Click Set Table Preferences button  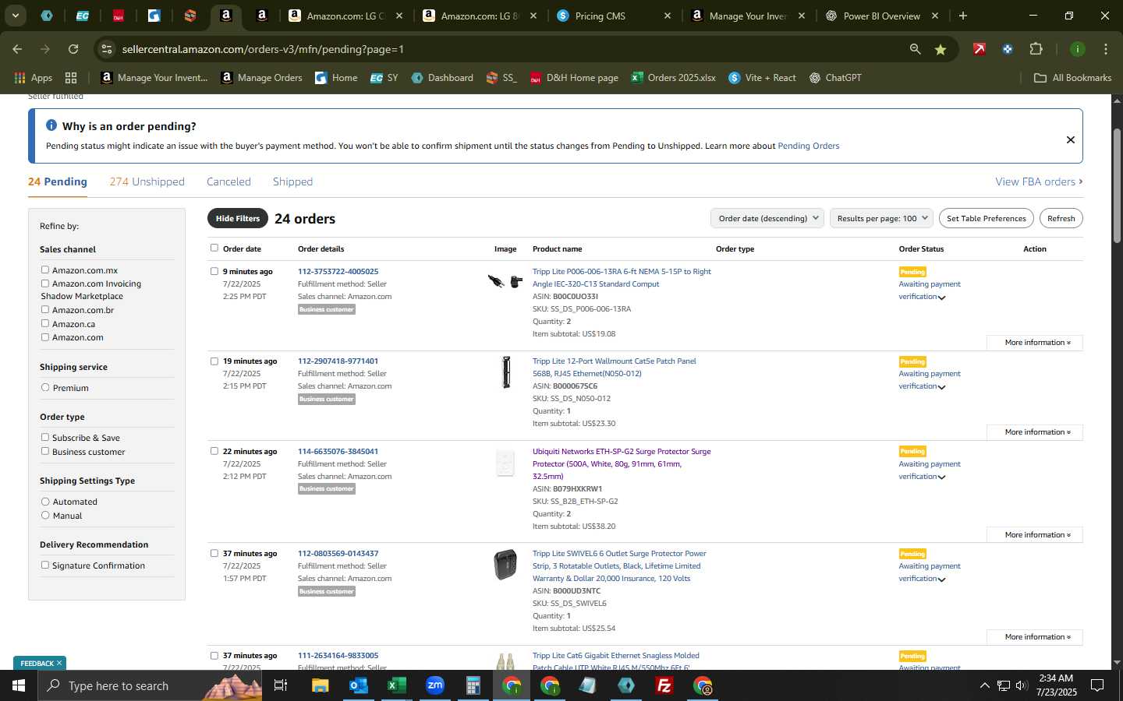(987, 219)
